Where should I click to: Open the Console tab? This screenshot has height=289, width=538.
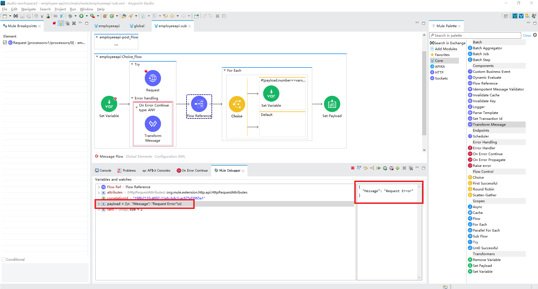click(x=103, y=170)
